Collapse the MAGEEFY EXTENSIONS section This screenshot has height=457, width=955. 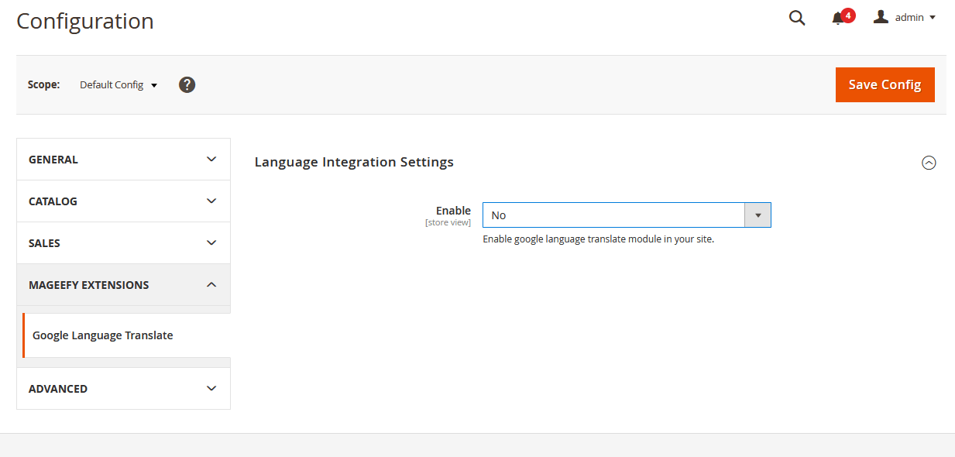123,285
